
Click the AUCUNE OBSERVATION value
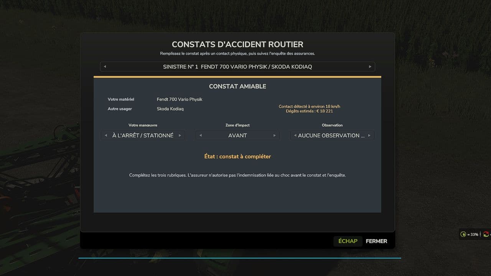point(331,135)
